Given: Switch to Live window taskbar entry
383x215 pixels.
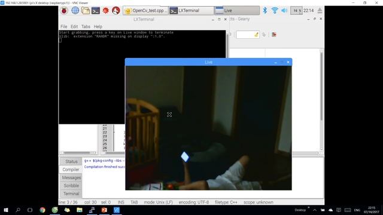Looking at the screenshot, I should pyautogui.click(x=237, y=11).
